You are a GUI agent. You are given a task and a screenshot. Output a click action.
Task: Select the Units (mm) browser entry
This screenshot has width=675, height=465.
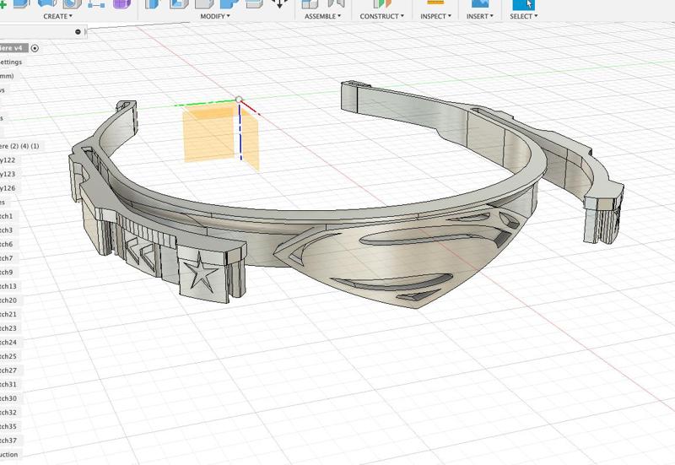tap(7, 76)
